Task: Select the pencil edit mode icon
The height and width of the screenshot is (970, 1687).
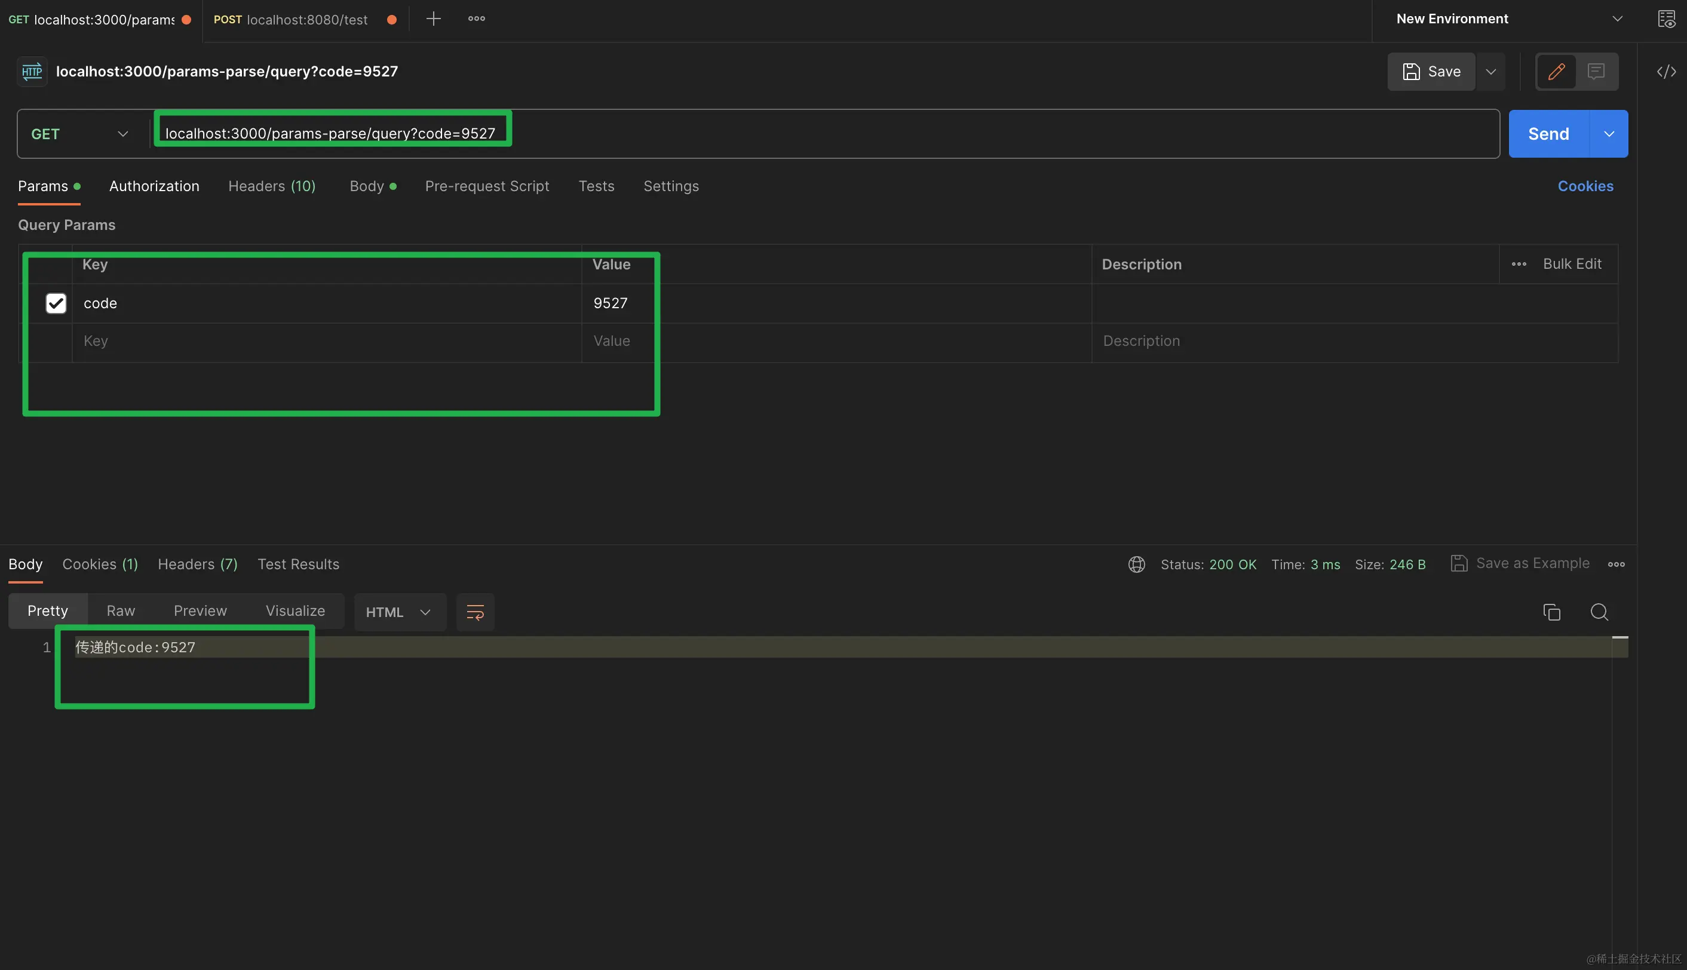Action: tap(1556, 71)
